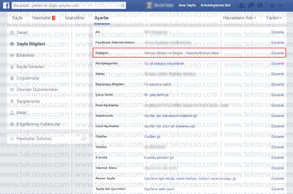Viewport: 293px width, 194px height.
Task: Click Düzenle for the Telefon row
Action: tap(277, 147)
